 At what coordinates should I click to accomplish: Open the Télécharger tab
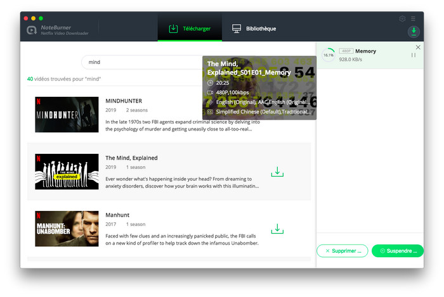(190, 28)
